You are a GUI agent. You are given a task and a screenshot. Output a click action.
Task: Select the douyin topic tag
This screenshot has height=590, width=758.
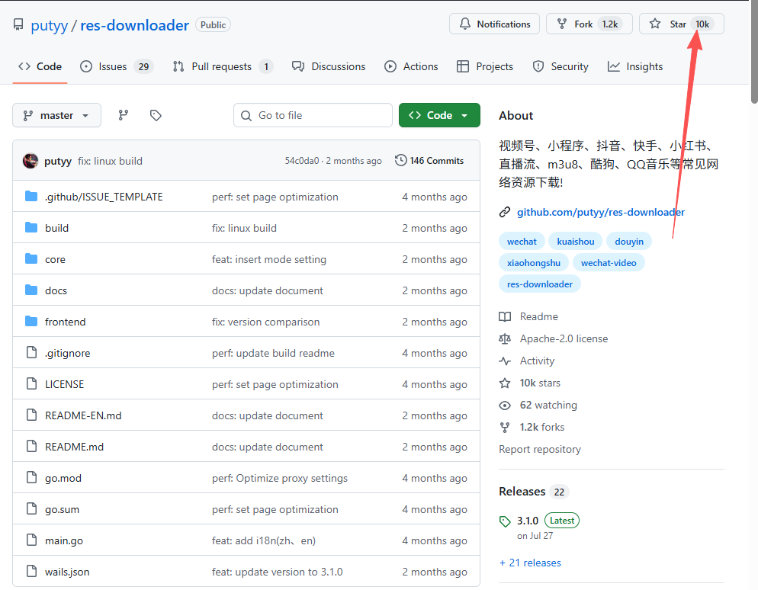(x=629, y=241)
